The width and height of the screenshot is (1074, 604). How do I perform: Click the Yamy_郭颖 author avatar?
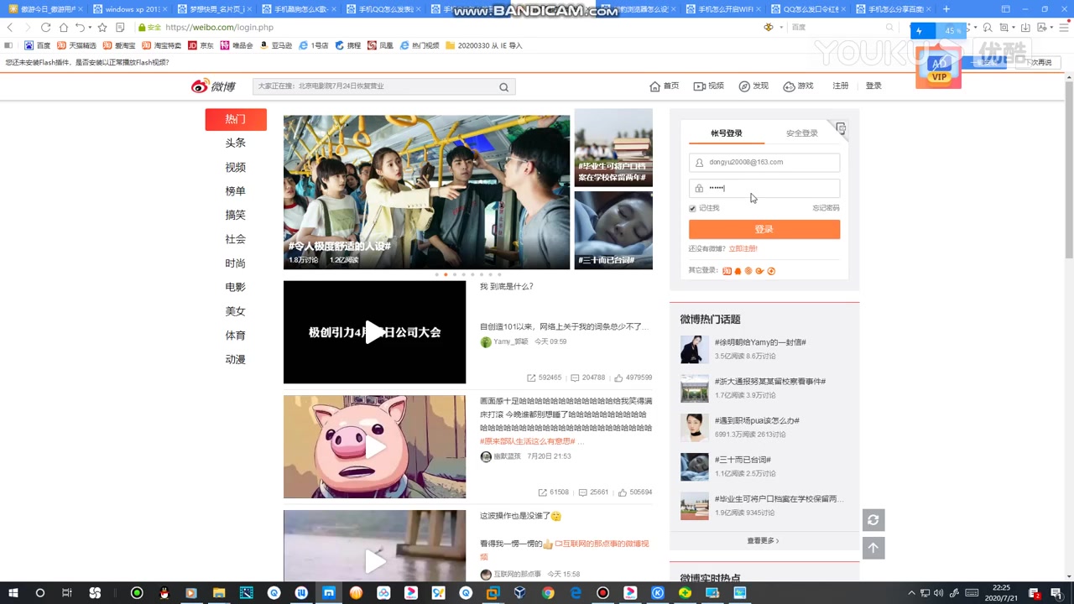coord(486,342)
